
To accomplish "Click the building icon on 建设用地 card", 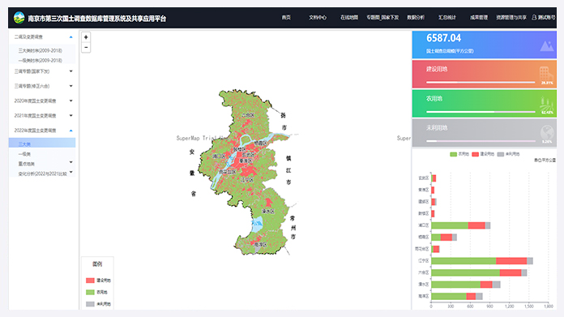I will [x=545, y=74].
